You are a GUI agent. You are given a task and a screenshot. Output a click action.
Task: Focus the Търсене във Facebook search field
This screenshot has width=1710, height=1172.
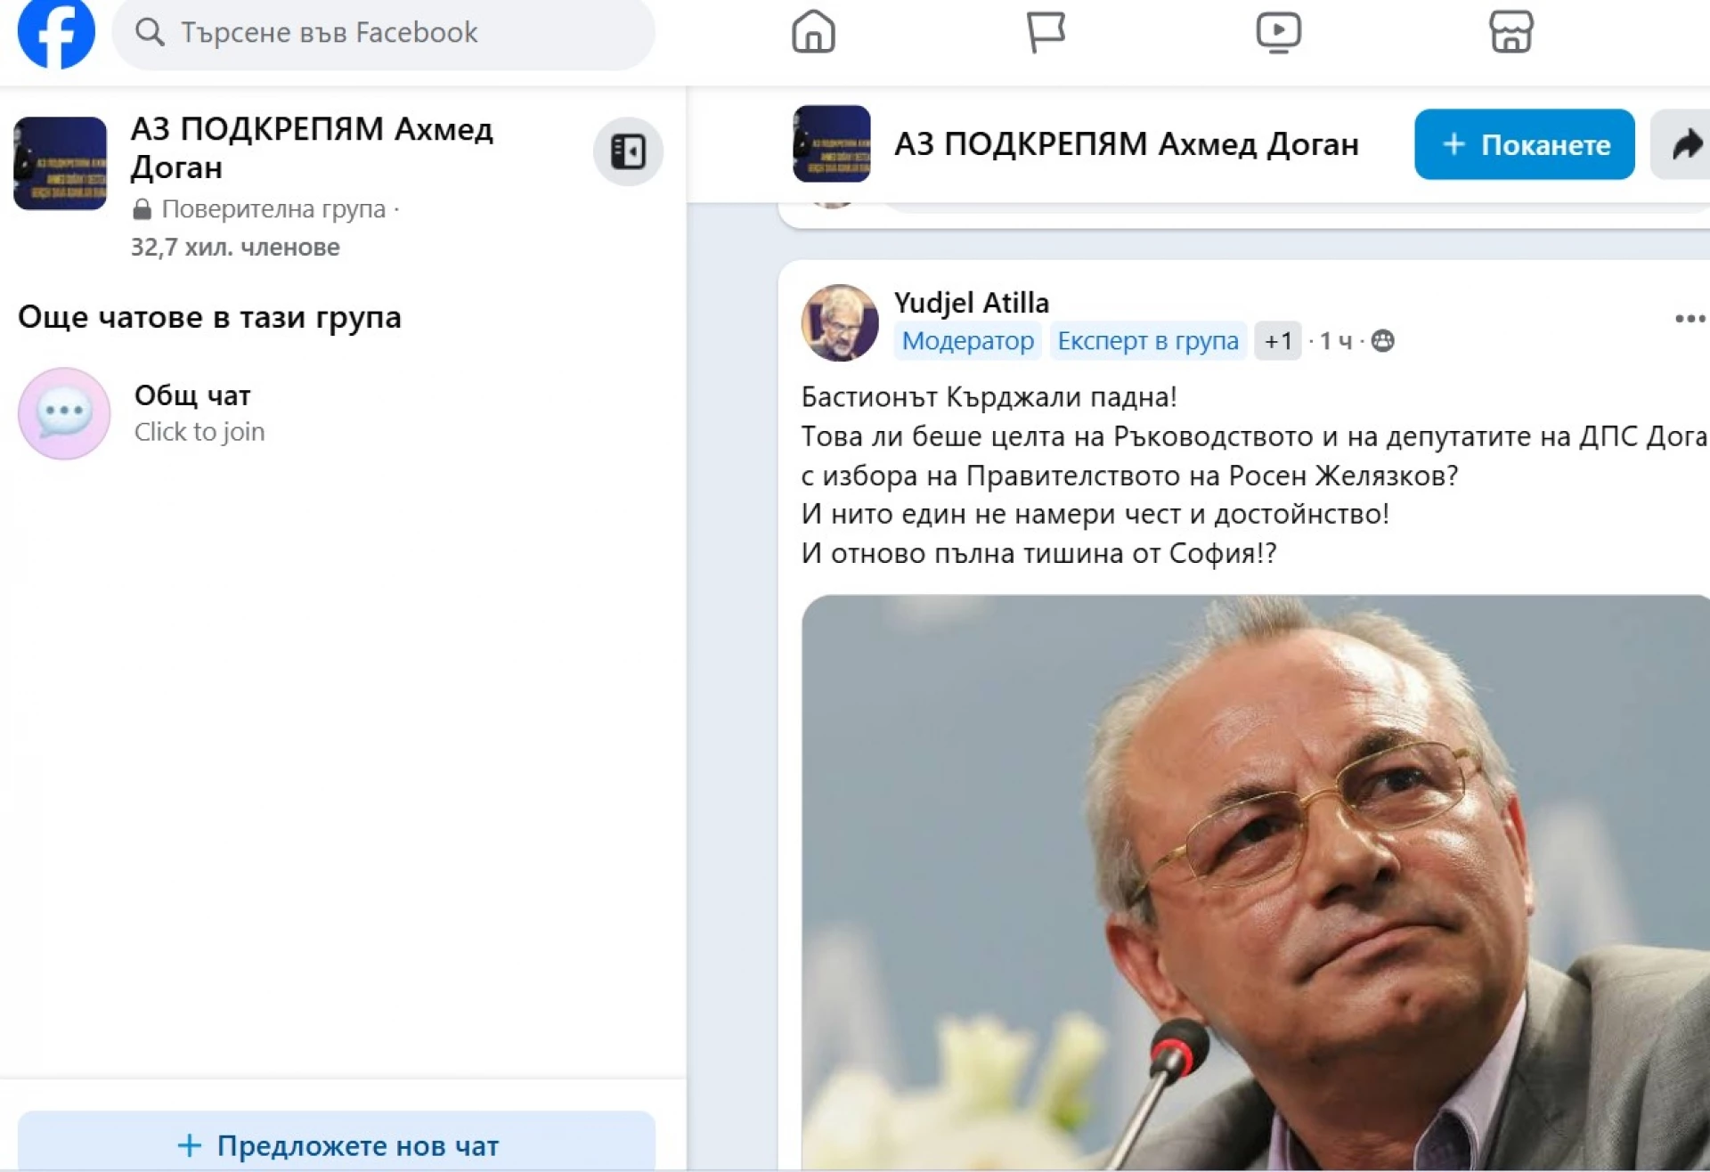click(383, 32)
